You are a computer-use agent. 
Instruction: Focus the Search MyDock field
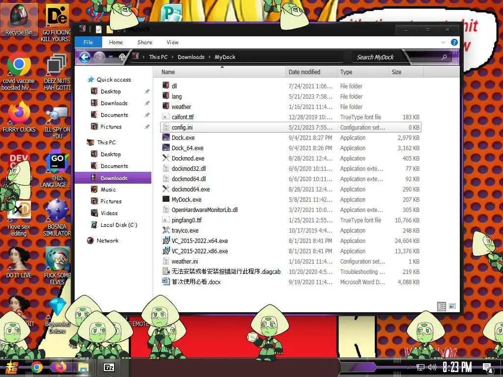coord(401,57)
